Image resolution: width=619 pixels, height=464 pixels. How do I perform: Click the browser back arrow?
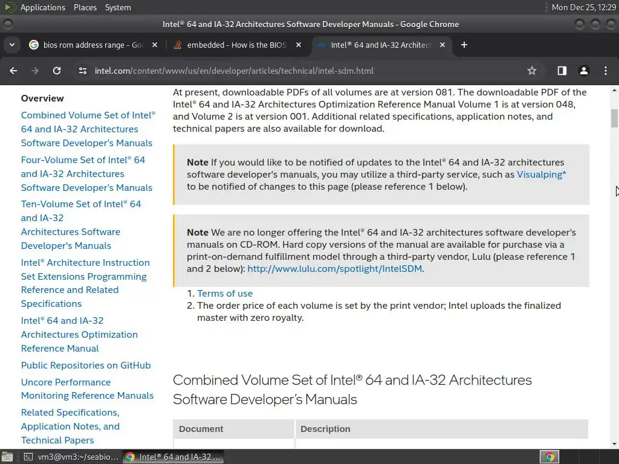(13, 71)
